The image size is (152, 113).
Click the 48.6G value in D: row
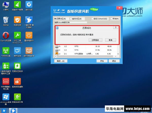click(109, 46)
